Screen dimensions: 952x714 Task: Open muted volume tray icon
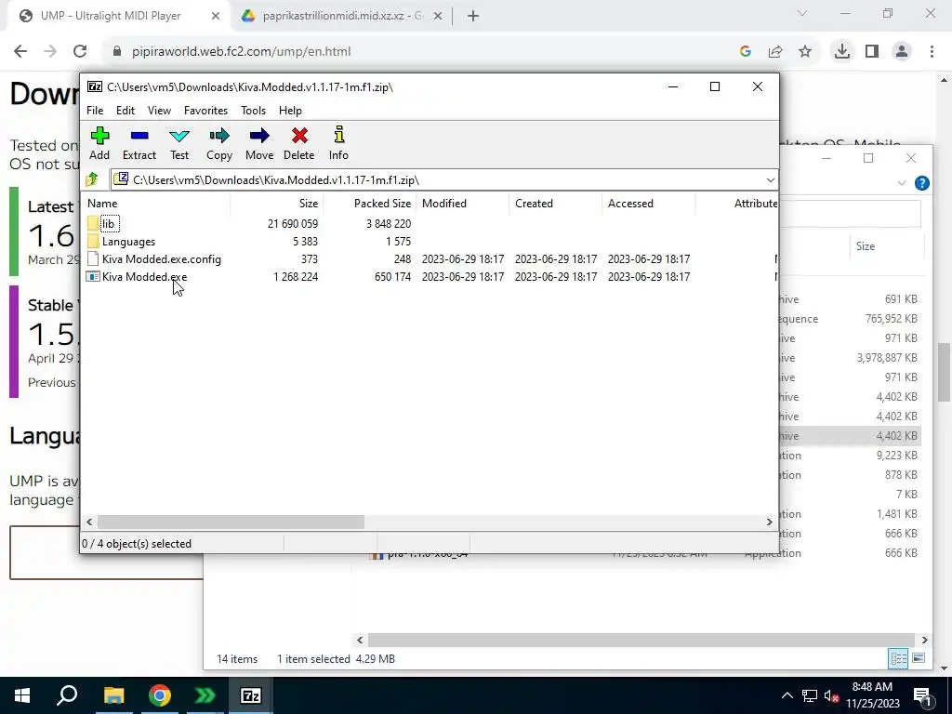832,695
